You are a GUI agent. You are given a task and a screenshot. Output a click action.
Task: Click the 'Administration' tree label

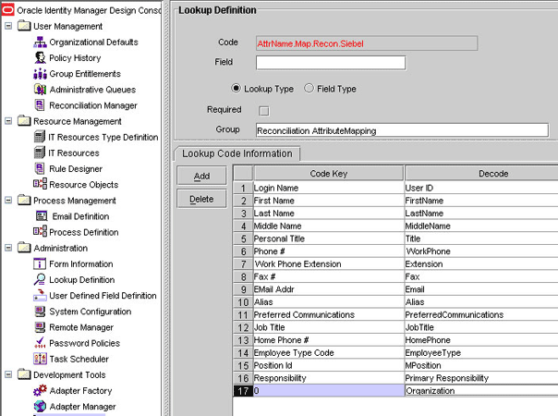tap(60, 248)
